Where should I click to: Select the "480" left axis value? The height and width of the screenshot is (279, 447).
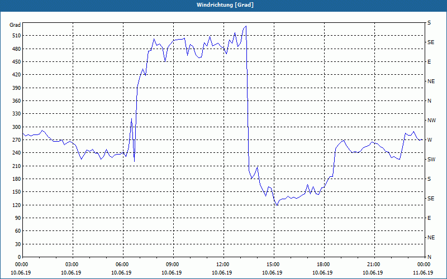point(17,49)
